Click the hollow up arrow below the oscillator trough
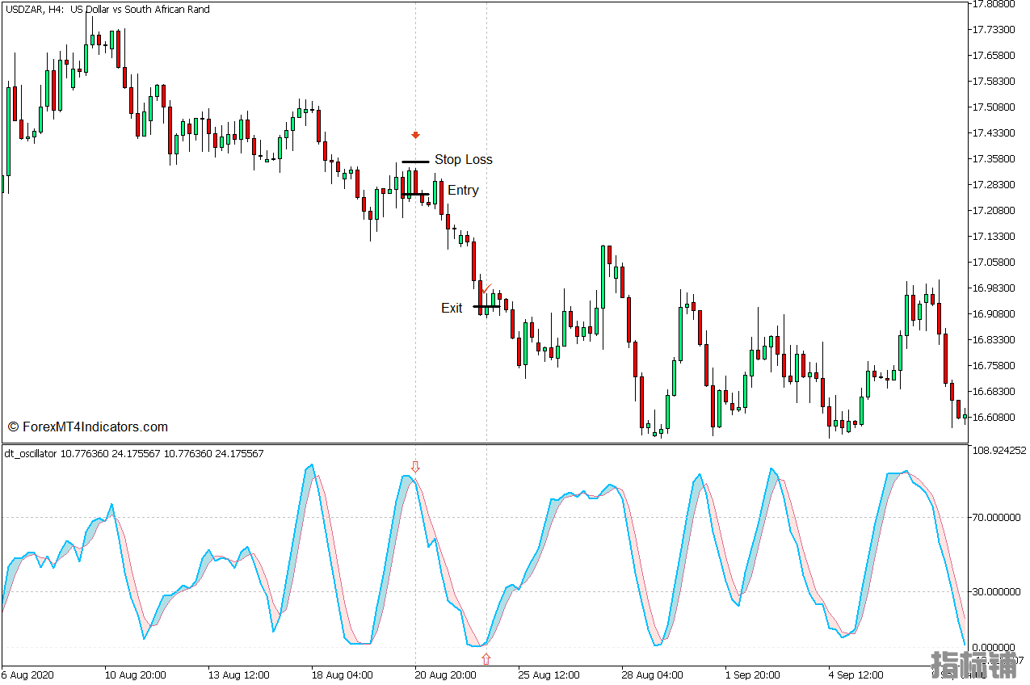This screenshot has width=1030, height=685. [x=486, y=659]
